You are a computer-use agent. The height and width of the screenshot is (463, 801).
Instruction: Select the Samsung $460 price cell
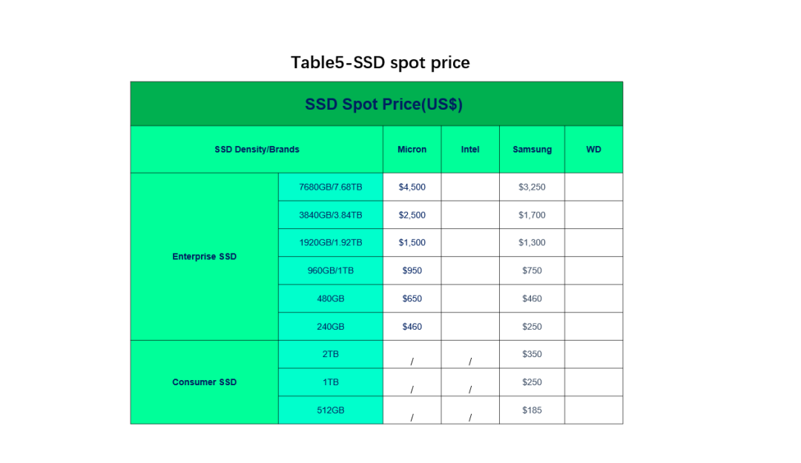coord(532,299)
